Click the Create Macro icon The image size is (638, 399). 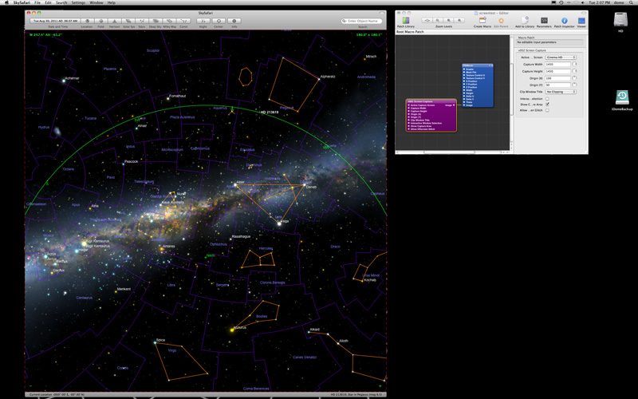pyautogui.click(x=482, y=20)
